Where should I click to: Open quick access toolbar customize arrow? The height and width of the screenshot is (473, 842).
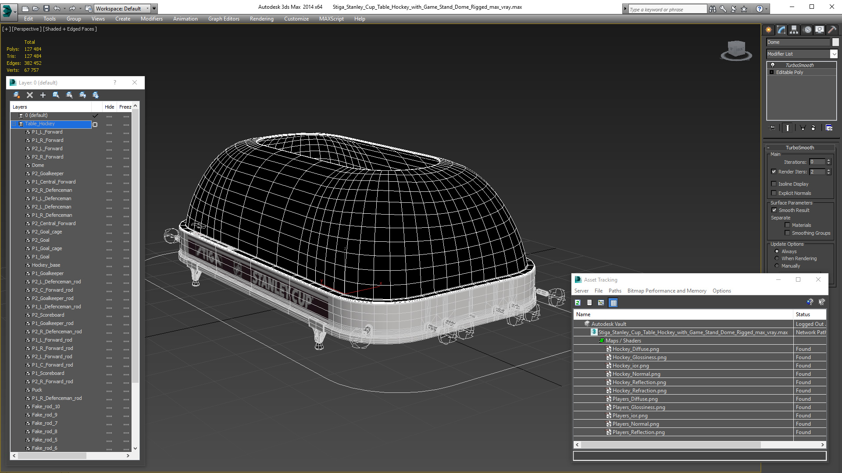(x=154, y=8)
